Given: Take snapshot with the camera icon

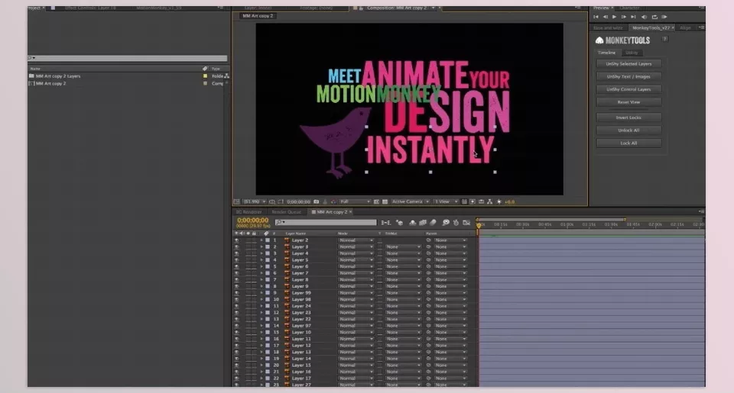Looking at the screenshot, I should click(x=317, y=201).
